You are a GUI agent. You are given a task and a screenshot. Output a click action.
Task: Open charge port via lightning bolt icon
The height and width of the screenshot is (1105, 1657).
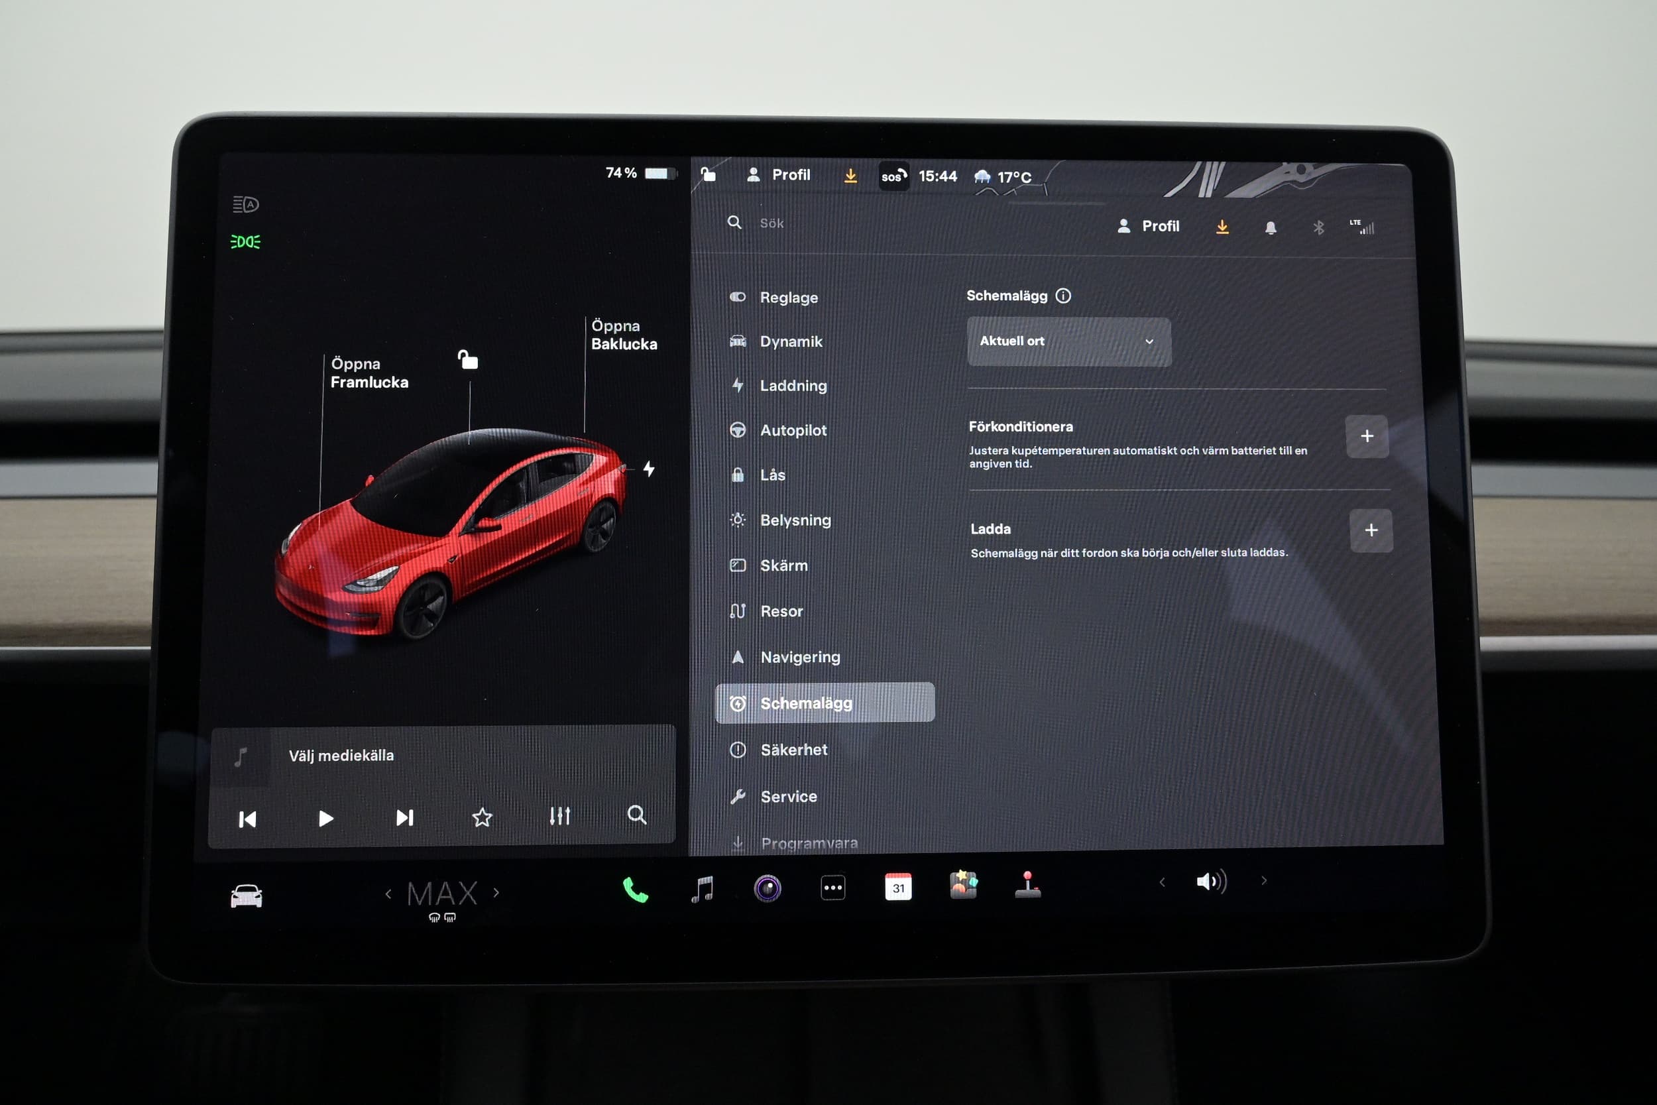click(649, 469)
